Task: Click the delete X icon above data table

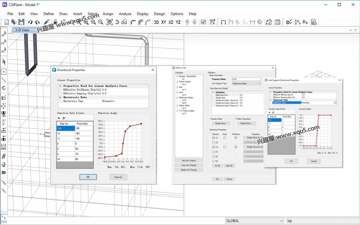Action: 64,118
